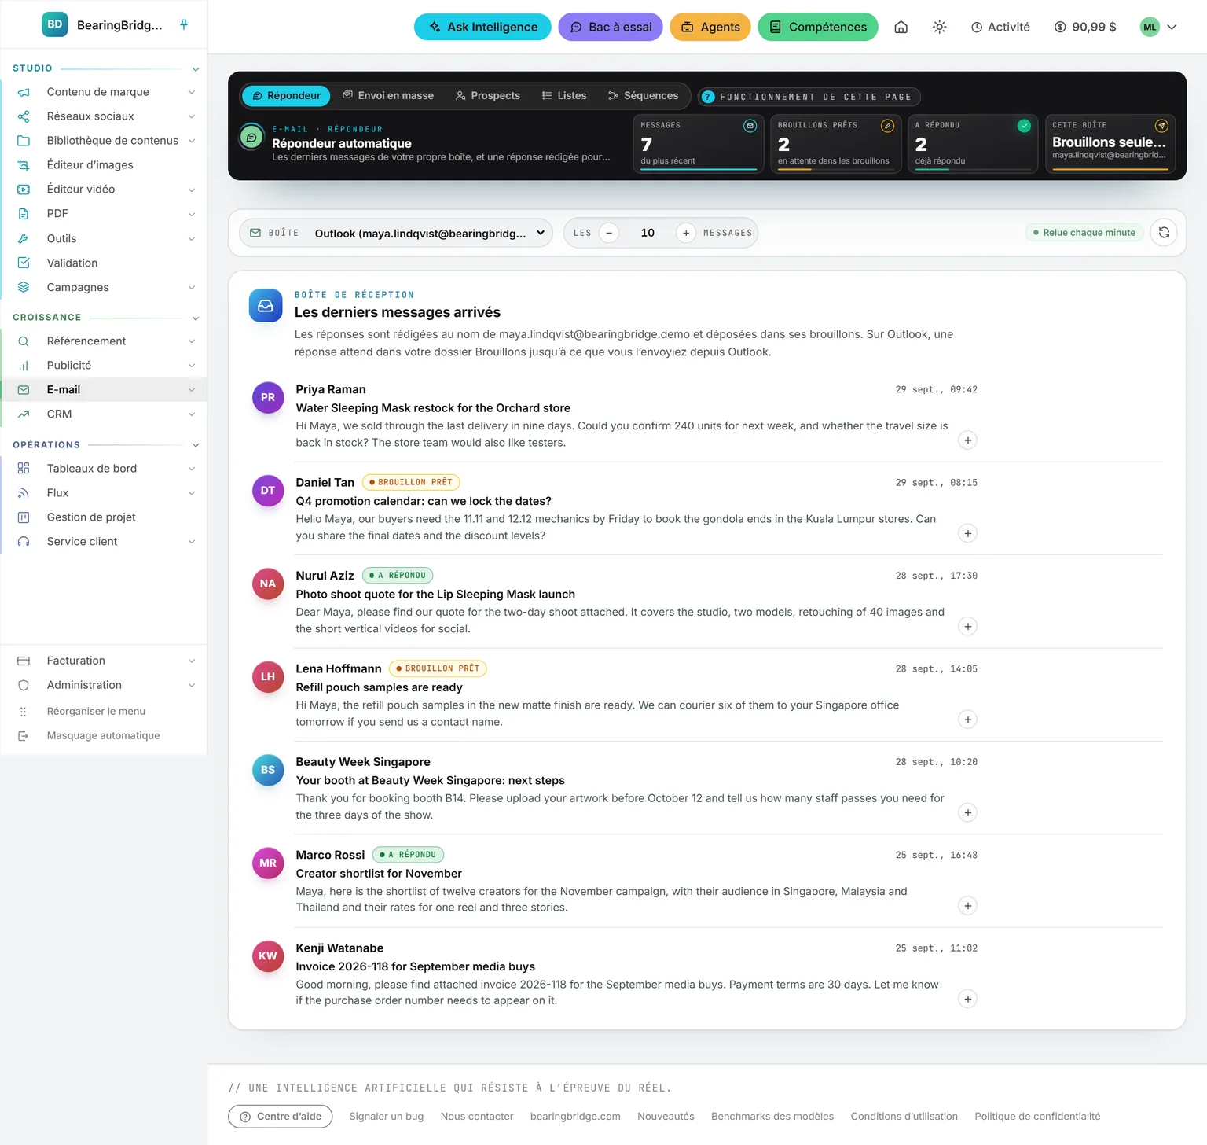Click the refresh icon beside Relue chaque minute
The image size is (1207, 1145).
coord(1164,233)
